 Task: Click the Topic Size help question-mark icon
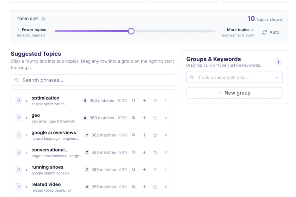(x=43, y=19)
